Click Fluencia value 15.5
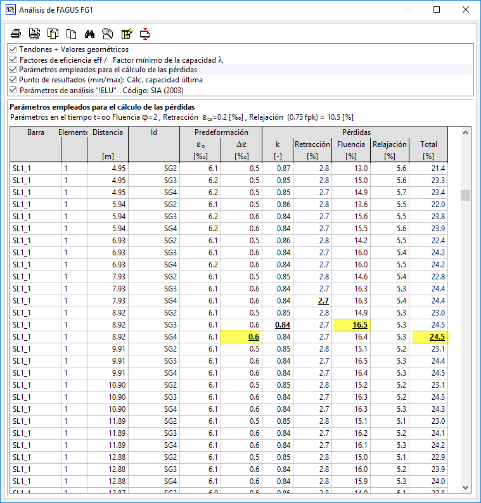Image resolution: width=481 pixels, height=503 pixels. [361, 229]
